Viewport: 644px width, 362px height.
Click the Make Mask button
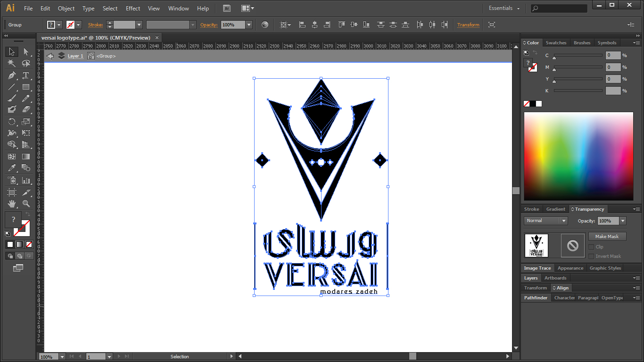click(x=607, y=236)
